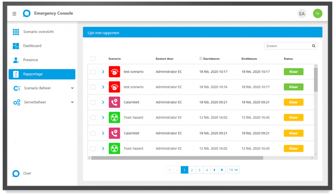Open the page size dropdown showing 10
Screen dimensions: 335x196
tap(233, 170)
